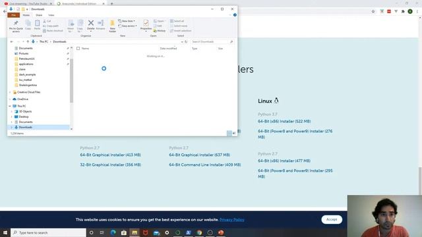
Task: Open 64-Bit Graphical Installer (413 MB) link
Action: 110,155
